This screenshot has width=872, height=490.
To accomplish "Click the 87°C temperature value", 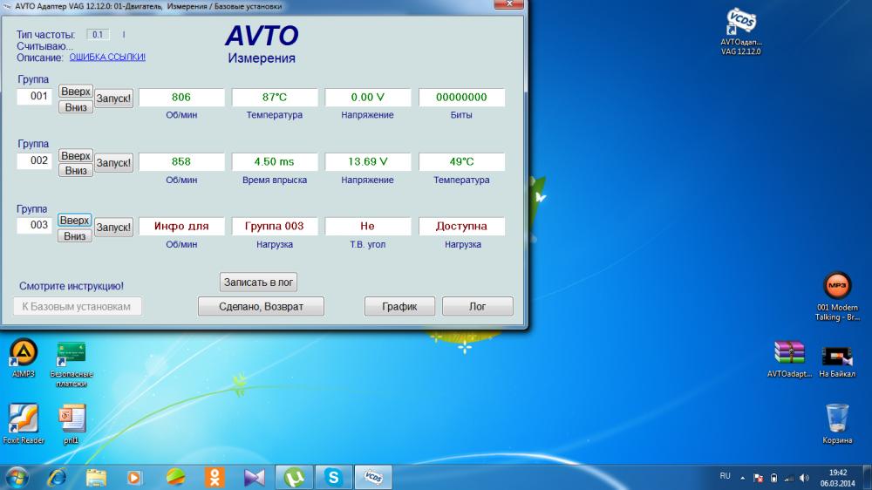I will point(275,98).
